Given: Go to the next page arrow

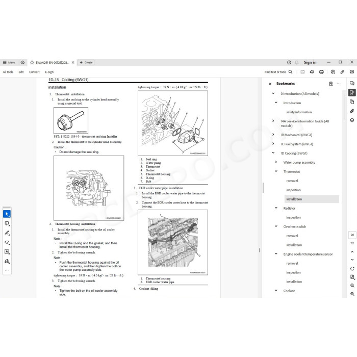Looking at the screenshot, I should pos(352,260).
